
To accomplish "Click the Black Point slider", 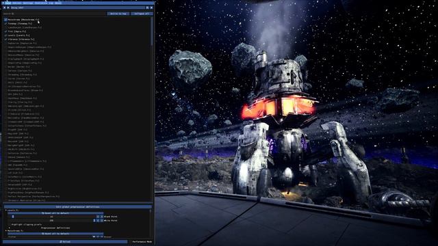I will point(52,217).
